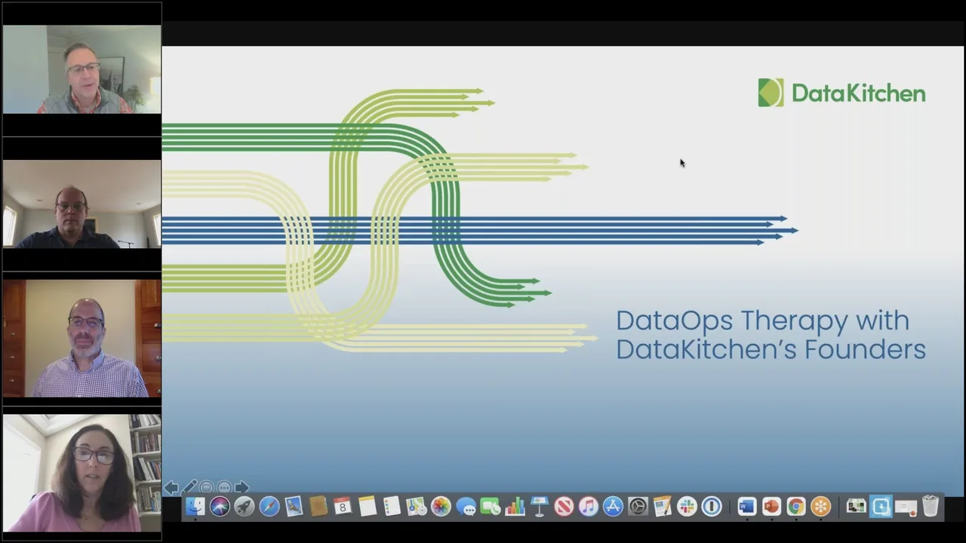
Task: Open Microsoft PowerPoint in the Dock
Action: (x=771, y=507)
